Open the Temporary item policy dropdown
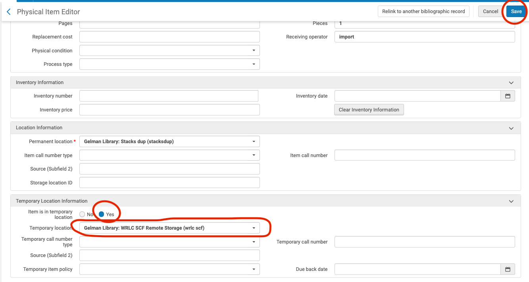 point(169,269)
